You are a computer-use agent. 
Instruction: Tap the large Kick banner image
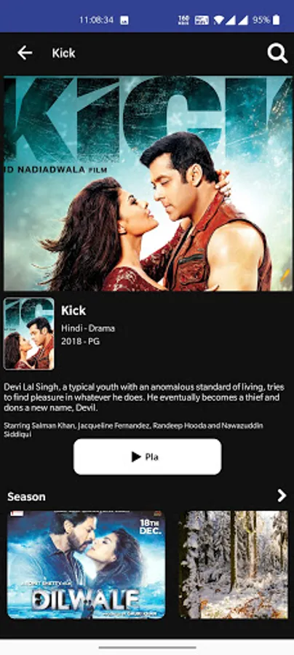pos(148,183)
